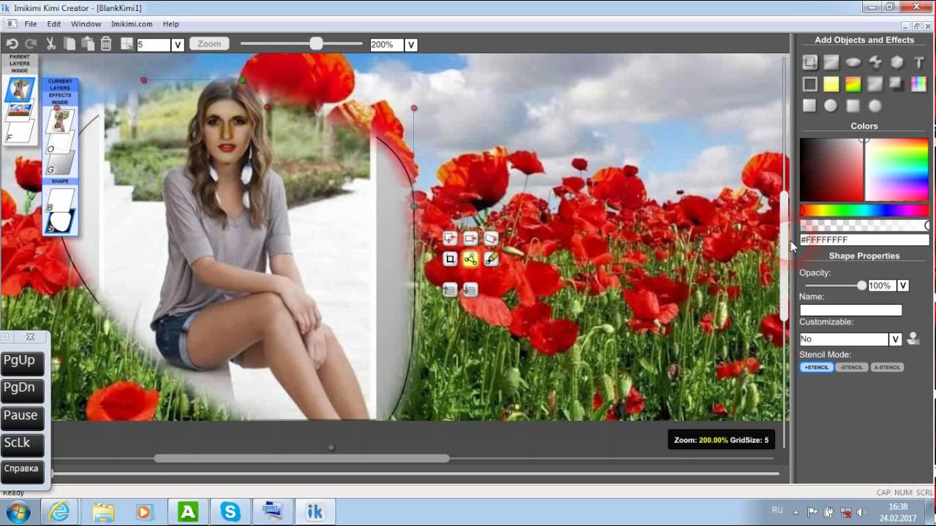Add the drop shadow effect

(897, 85)
